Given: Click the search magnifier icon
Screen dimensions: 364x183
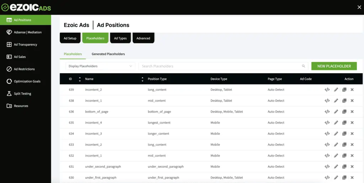Looking at the screenshot, I should (304, 66).
